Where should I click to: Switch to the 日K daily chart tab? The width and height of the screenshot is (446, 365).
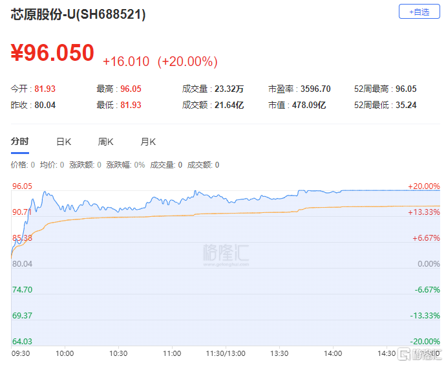63,142
